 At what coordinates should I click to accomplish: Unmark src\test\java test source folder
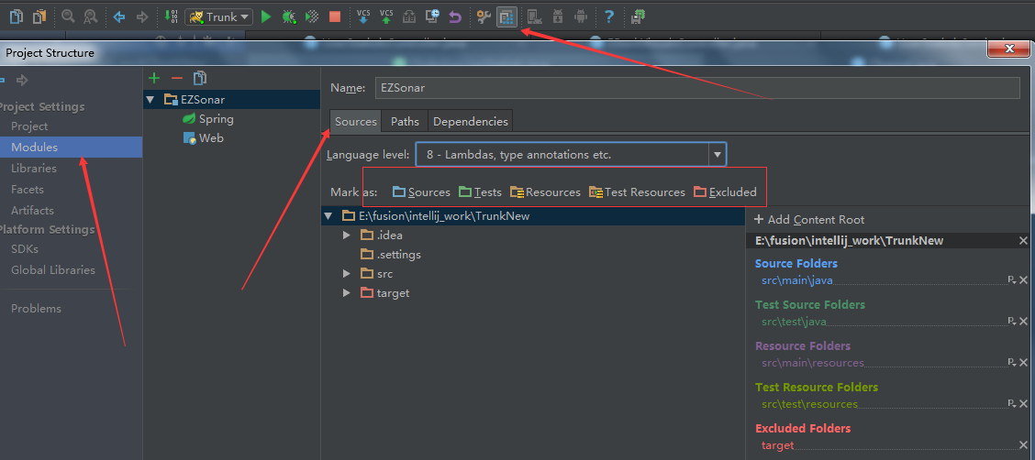1024,321
